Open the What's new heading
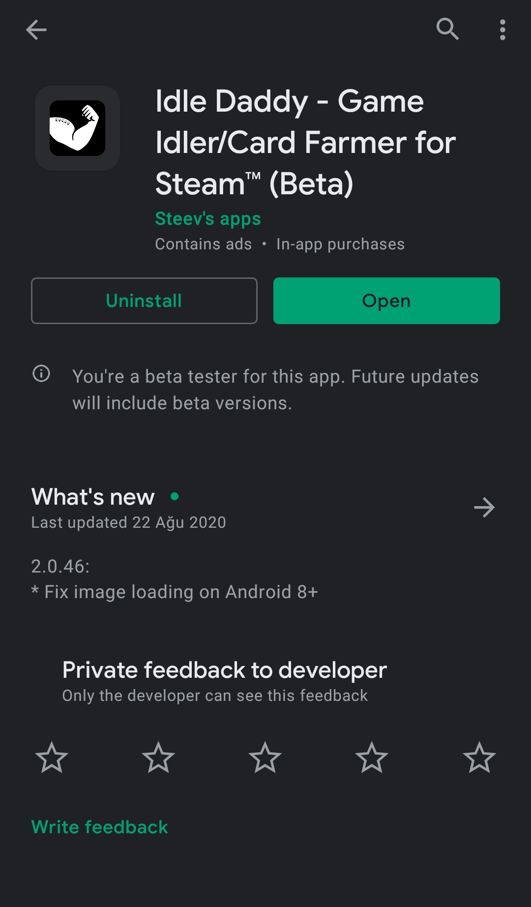The image size is (531, 907). click(x=93, y=497)
